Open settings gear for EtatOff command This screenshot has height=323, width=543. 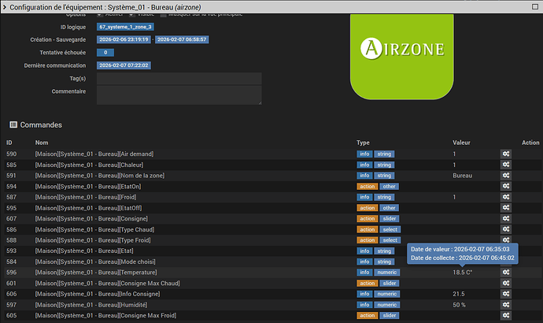click(x=505, y=208)
